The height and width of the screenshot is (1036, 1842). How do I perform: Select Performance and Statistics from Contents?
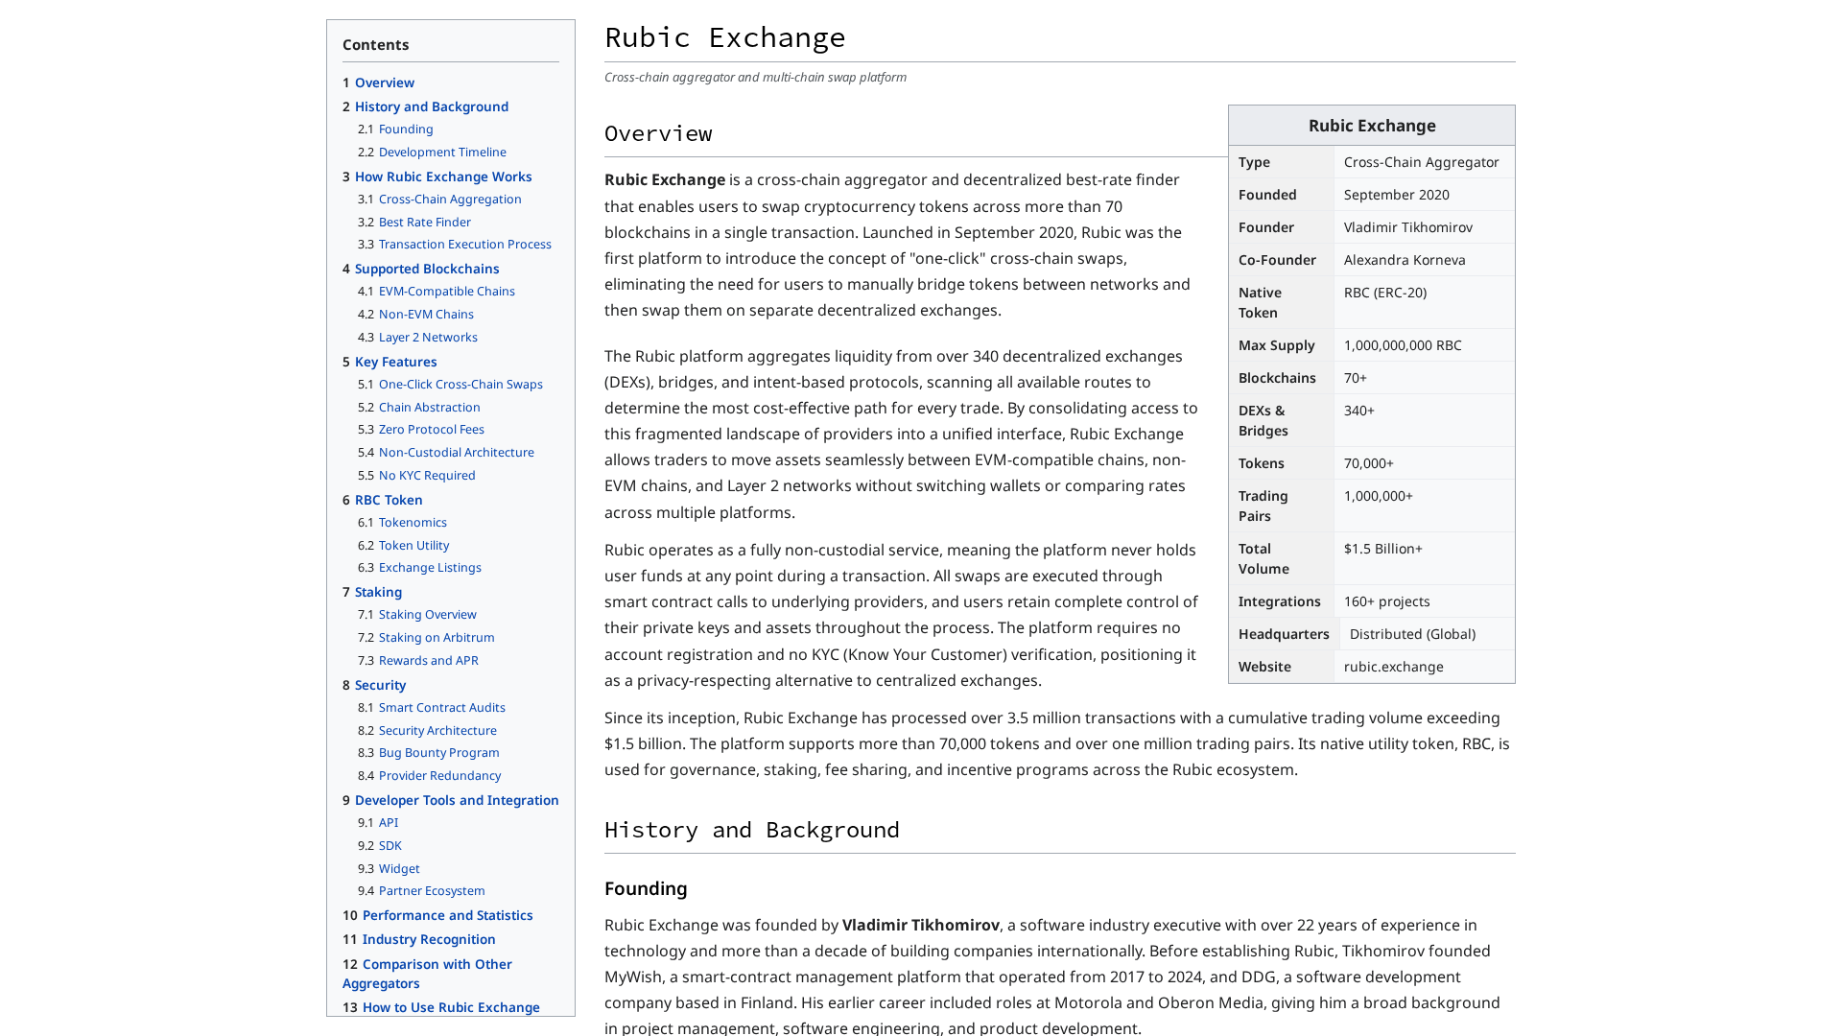(447, 915)
